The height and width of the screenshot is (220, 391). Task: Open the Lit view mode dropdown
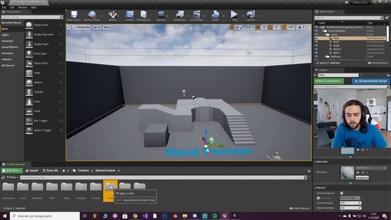point(97,27)
